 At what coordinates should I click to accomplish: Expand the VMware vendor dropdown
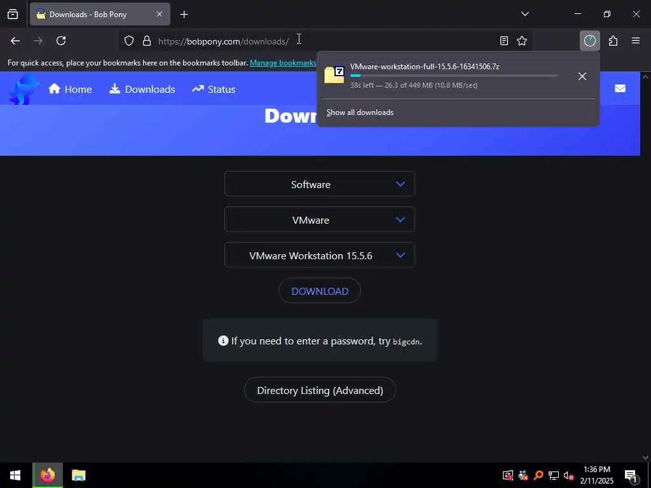319,219
